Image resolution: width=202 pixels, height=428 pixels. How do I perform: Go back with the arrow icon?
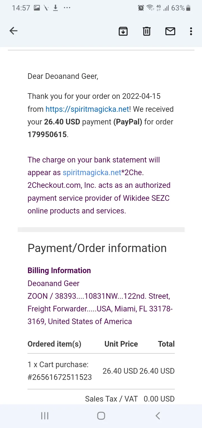(13, 31)
